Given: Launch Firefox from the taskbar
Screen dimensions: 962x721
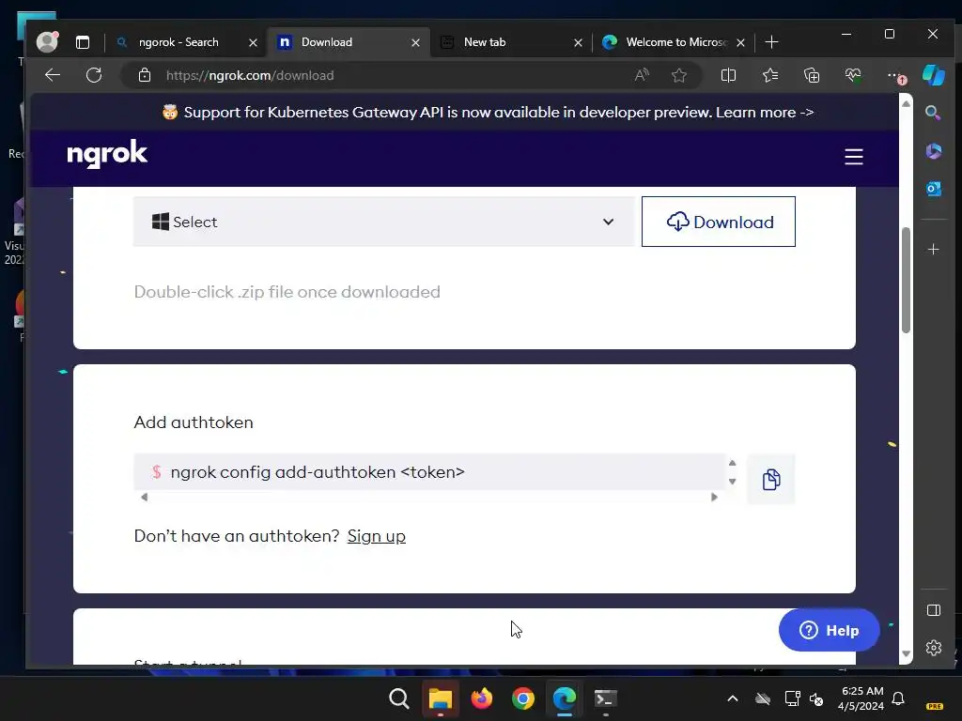Looking at the screenshot, I should 482,698.
